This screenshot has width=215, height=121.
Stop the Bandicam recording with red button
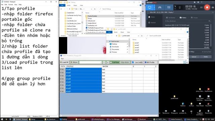coord(207,7)
